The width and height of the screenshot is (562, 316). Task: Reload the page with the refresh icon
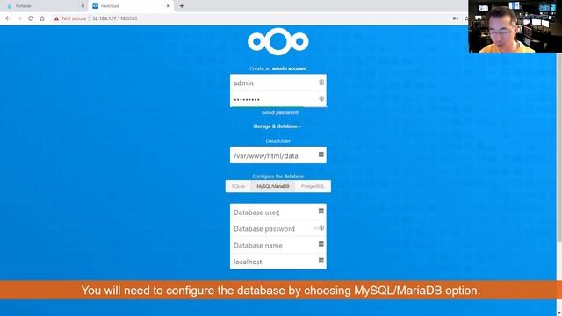(31, 18)
